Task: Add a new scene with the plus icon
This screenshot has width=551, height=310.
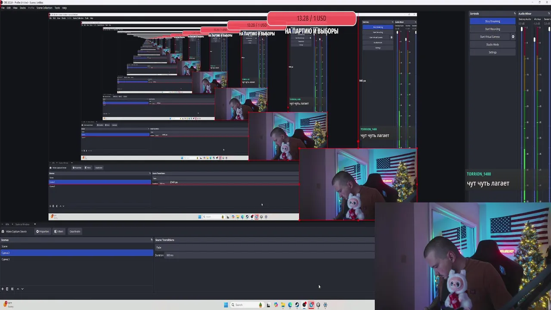Action: click(3, 289)
